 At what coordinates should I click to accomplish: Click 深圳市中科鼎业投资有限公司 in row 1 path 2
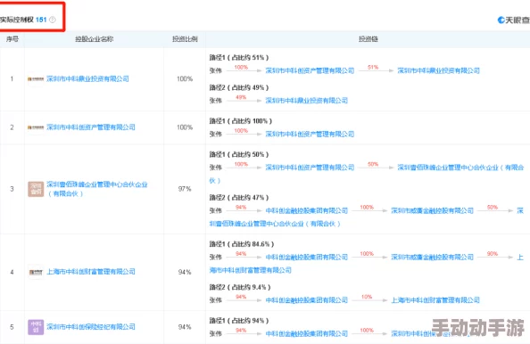307,101
